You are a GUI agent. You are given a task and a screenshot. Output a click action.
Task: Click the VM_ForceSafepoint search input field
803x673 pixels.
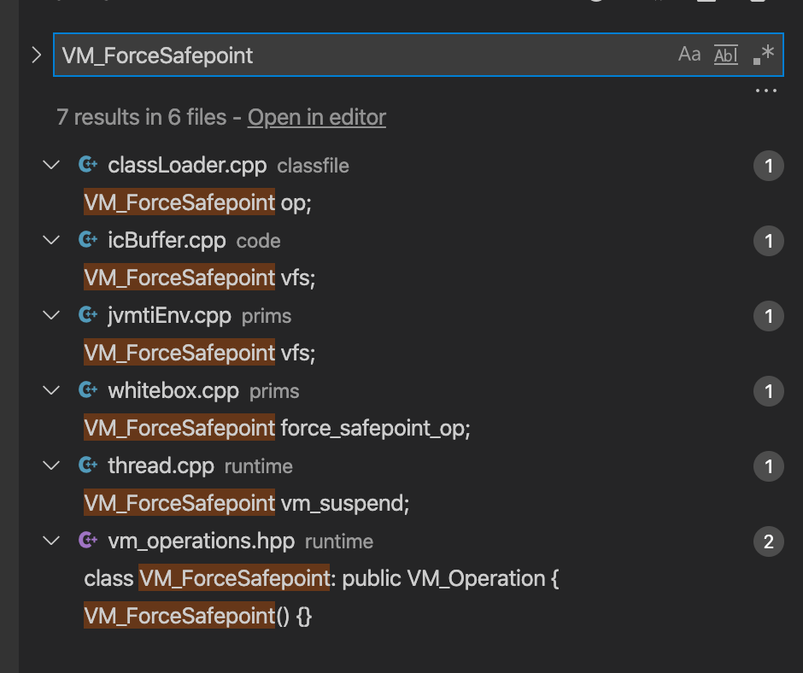point(359,56)
